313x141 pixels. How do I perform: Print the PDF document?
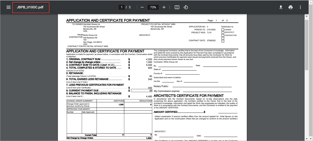290,7
